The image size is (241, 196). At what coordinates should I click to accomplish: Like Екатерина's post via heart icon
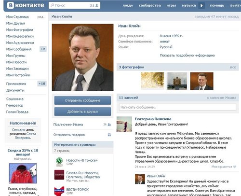(x=235, y=167)
